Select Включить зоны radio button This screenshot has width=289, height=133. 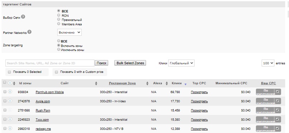coord(59,45)
